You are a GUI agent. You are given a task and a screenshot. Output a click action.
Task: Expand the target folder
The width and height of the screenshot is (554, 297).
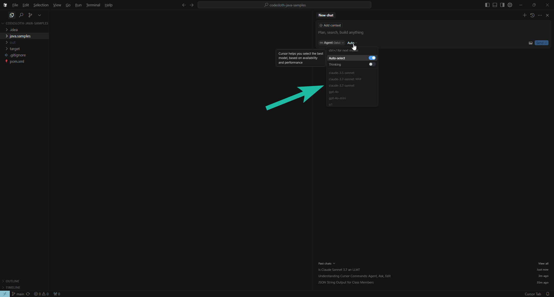coord(25,49)
